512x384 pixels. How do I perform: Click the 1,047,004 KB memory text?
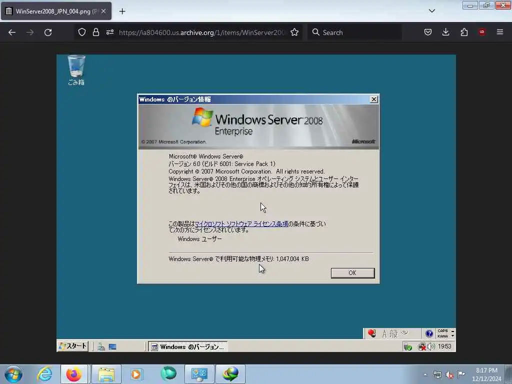[x=292, y=259]
